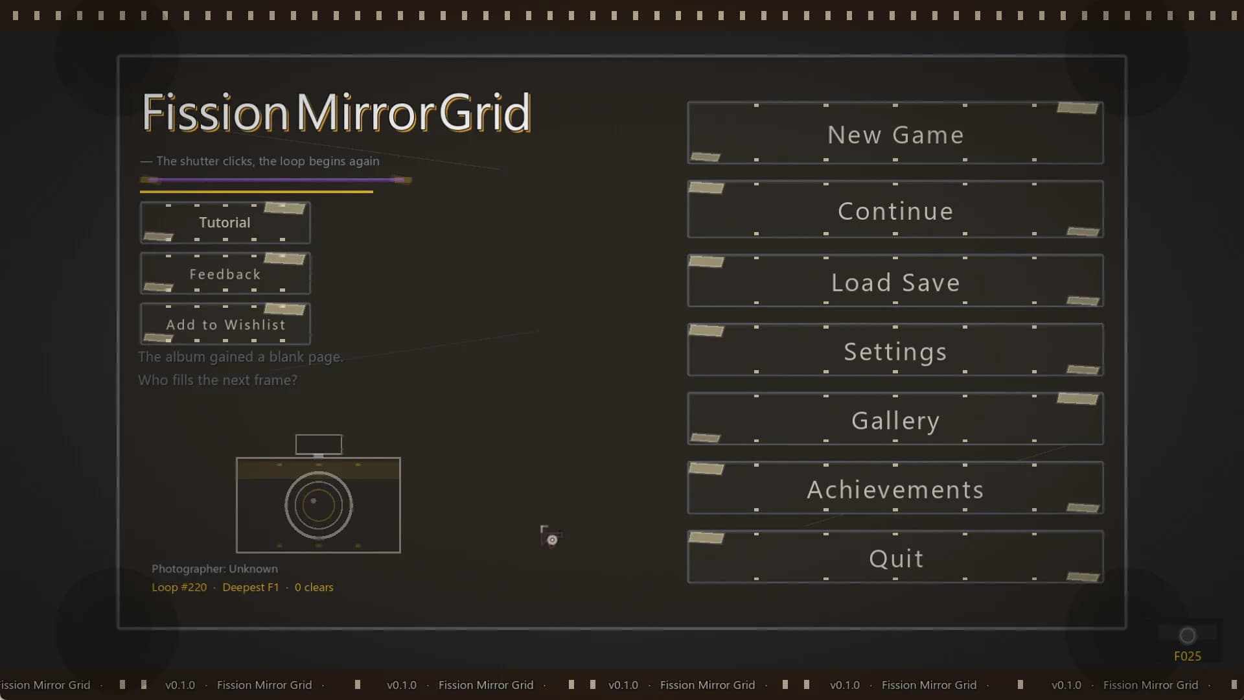
Task: Open the Gallery
Action: click(895, 419)
